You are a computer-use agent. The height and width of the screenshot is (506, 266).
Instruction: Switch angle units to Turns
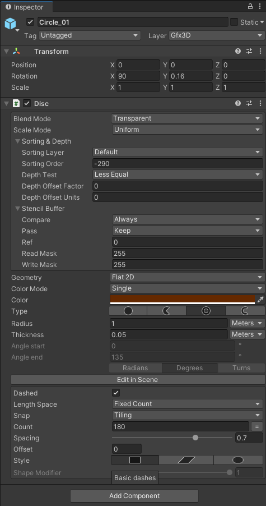[241, 368]
